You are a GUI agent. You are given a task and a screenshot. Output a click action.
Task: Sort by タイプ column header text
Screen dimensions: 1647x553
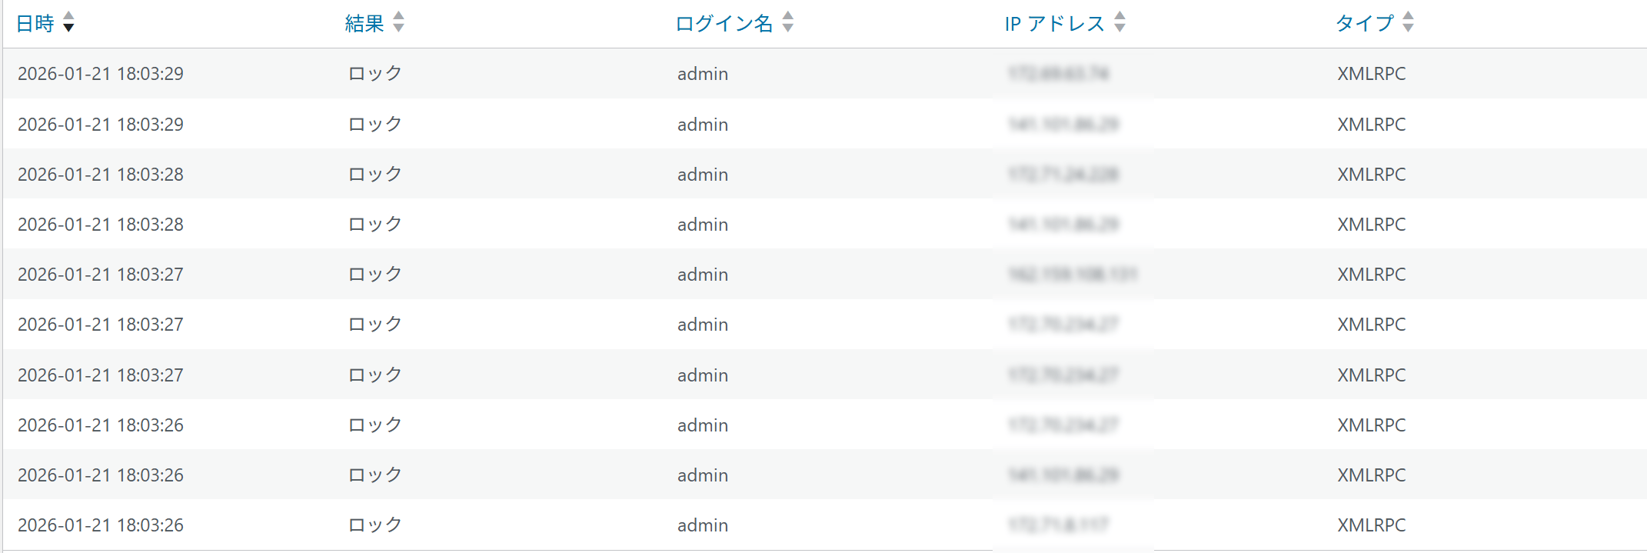(x=1365, y=24)
